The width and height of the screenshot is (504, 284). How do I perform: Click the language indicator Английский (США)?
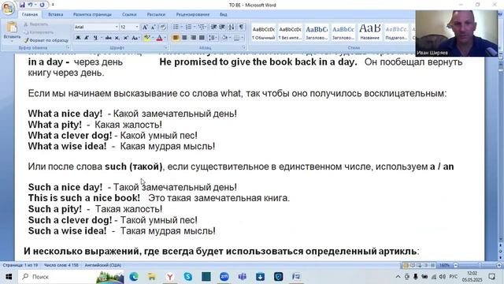[103, 265]
